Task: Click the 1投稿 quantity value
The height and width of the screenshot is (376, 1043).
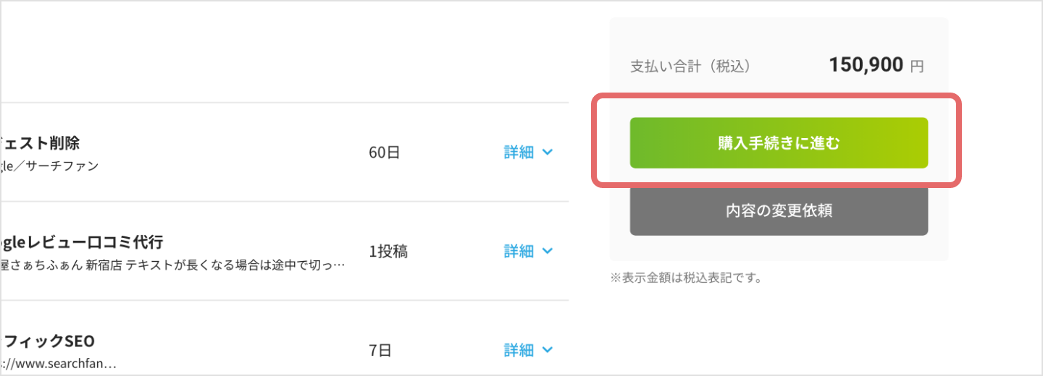Action: (x=388, y=251)
